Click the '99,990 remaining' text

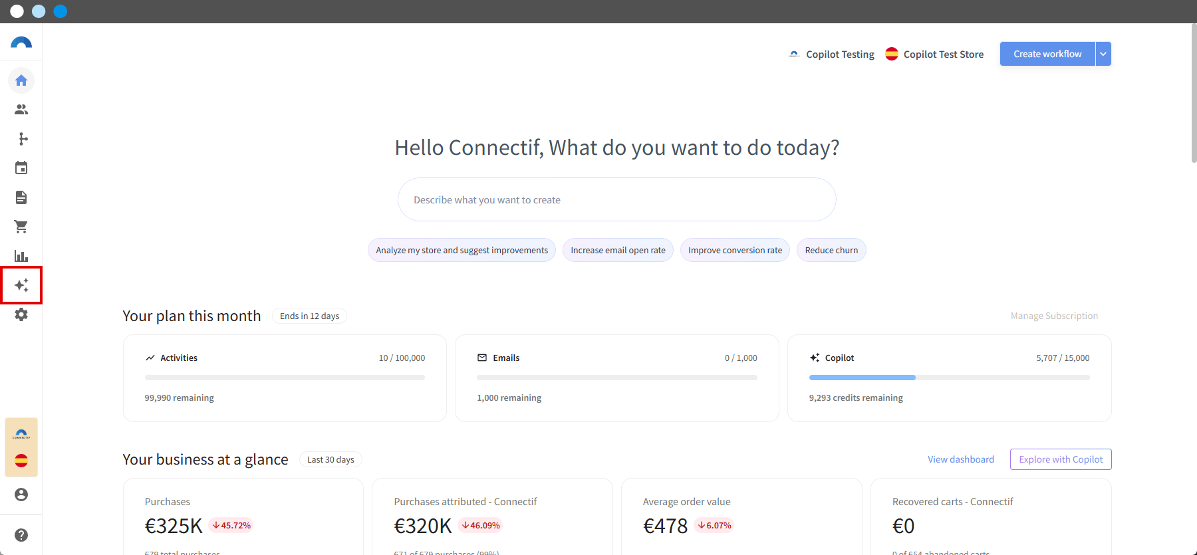click(x=180, y=397)
